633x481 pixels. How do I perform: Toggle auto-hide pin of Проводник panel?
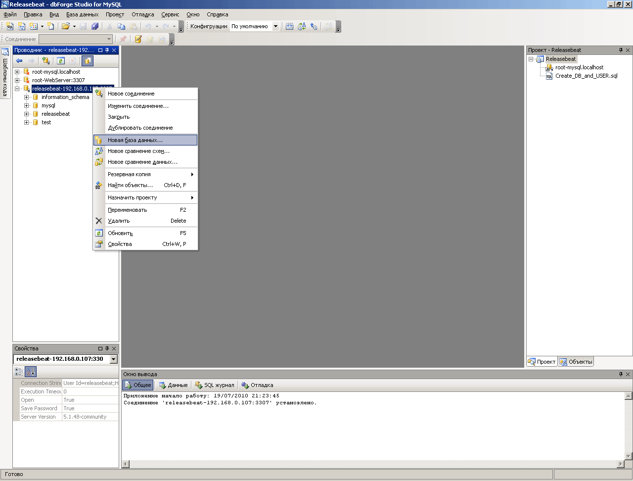(x=107, y=50)
